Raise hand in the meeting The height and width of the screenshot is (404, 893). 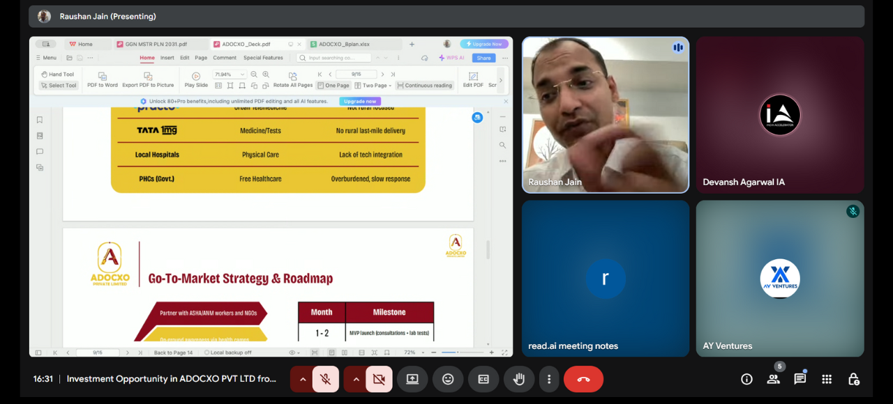click(519, 379)
